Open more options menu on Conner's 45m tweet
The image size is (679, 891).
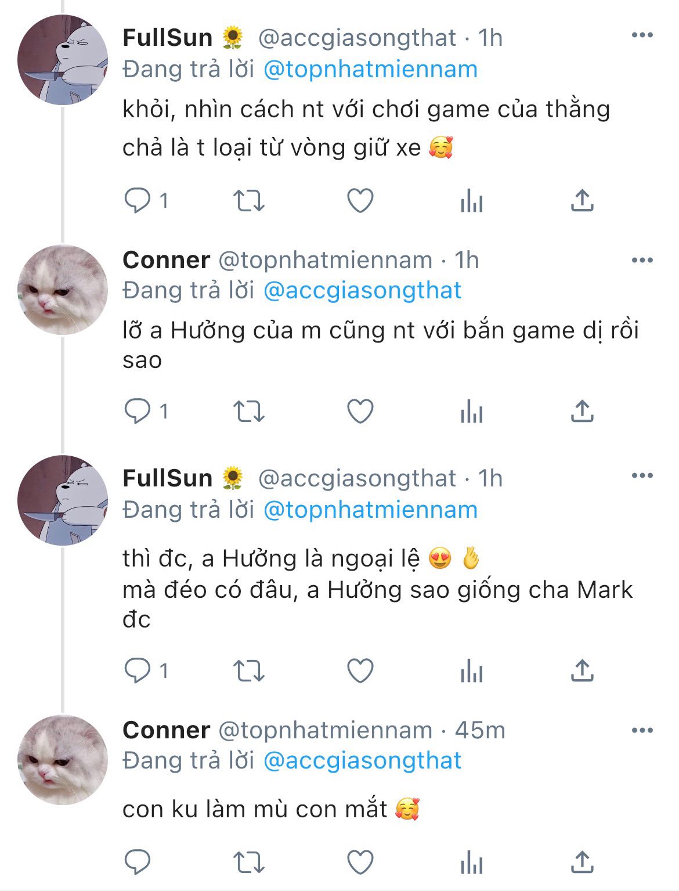click(642, 730)
